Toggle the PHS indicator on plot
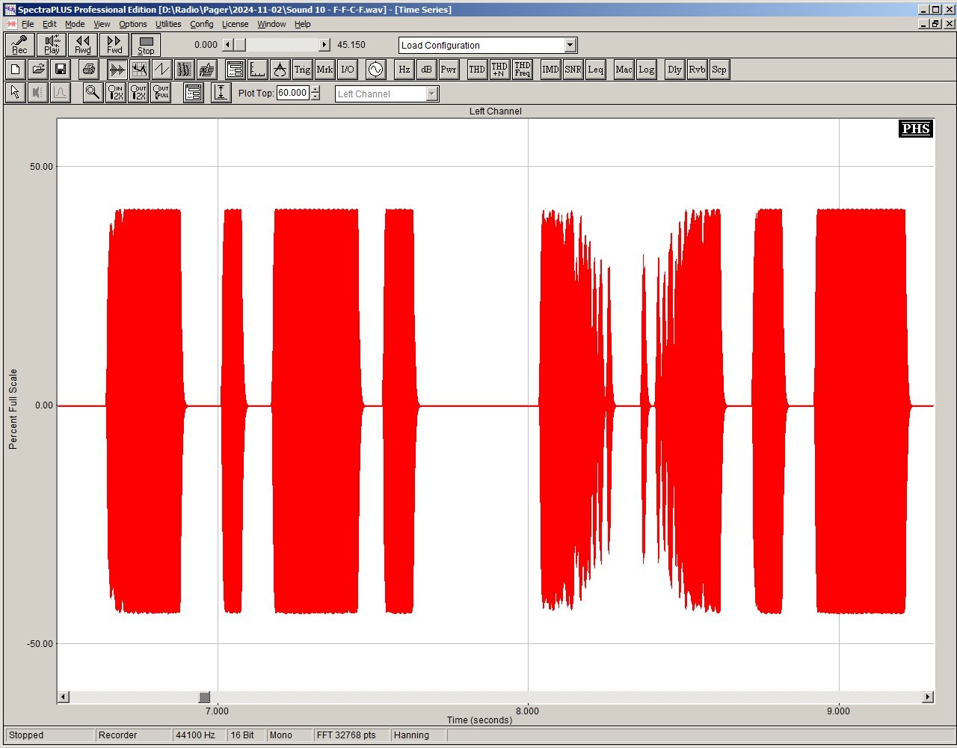 tap(916, 129)
